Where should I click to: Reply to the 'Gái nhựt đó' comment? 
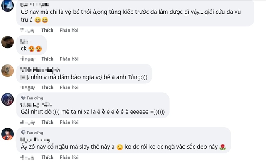click(x=69, y=122)
